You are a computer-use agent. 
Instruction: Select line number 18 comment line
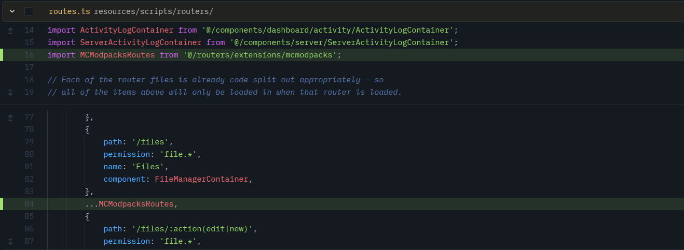click(x=29, y=80)
